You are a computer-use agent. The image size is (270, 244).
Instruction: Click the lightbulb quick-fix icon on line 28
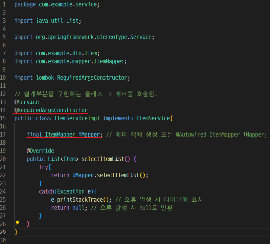pos(17,223)
